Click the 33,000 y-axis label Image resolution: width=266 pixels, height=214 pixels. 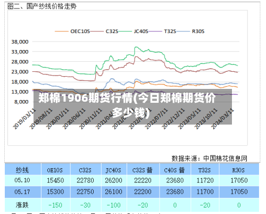(20, 52)
